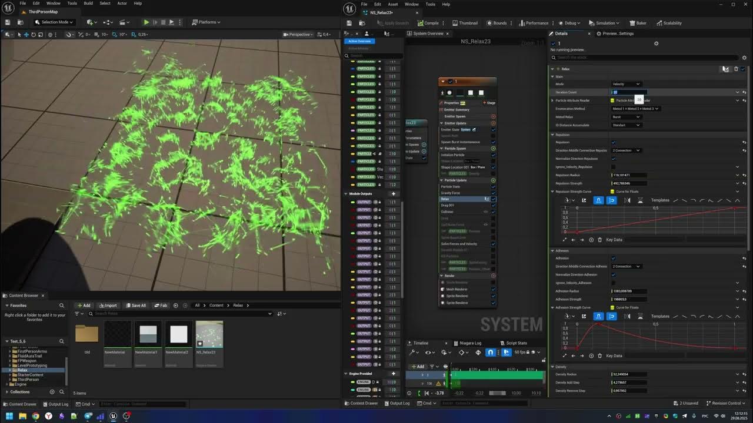This screenshot has width=753, height=423.
Task: Click the Repulsion Strength value field
Action: (x=629, y=183)
